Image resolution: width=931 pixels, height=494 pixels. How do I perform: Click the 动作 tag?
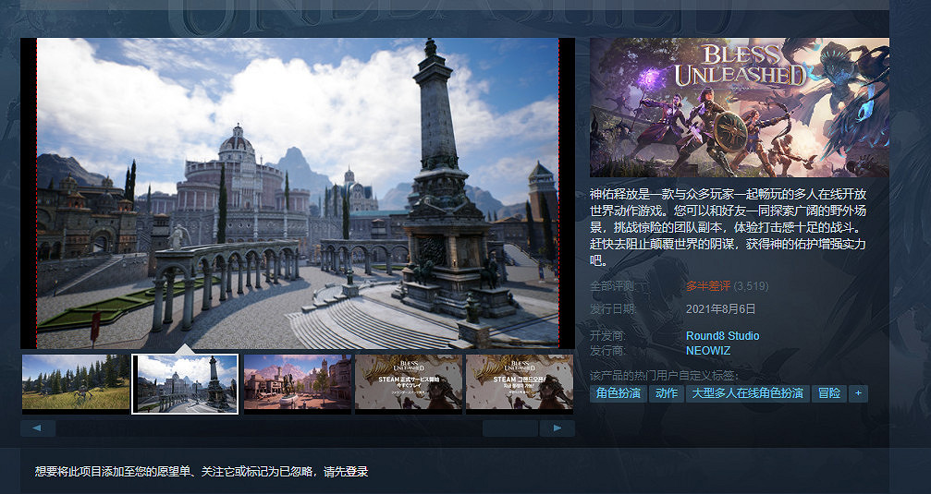click(x=667, y=393)
